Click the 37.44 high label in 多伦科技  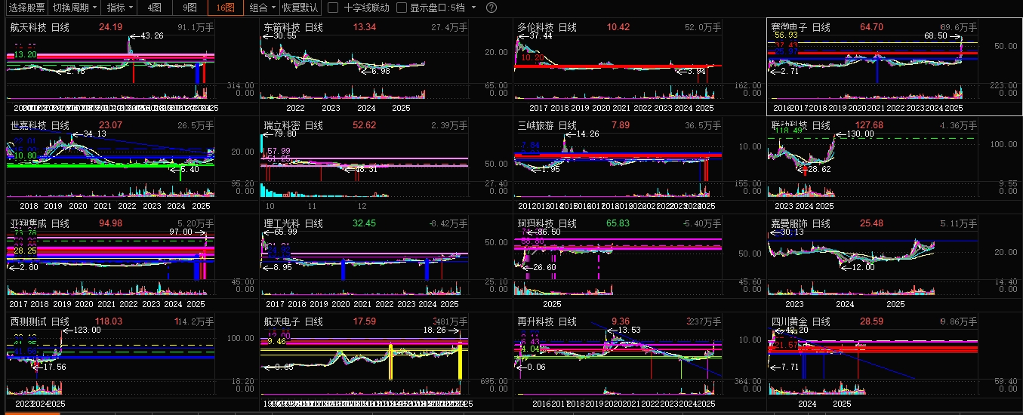click(540, 35)
